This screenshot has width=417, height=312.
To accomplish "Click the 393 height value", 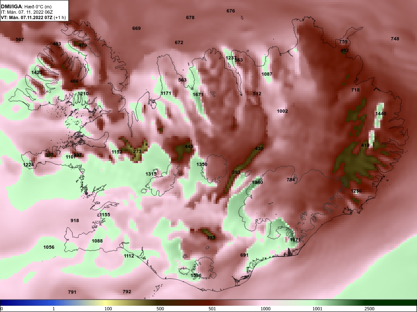I will 236,172.
